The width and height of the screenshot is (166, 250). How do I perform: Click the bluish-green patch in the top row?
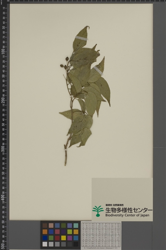pyautogui.click(x=76, y=225)
